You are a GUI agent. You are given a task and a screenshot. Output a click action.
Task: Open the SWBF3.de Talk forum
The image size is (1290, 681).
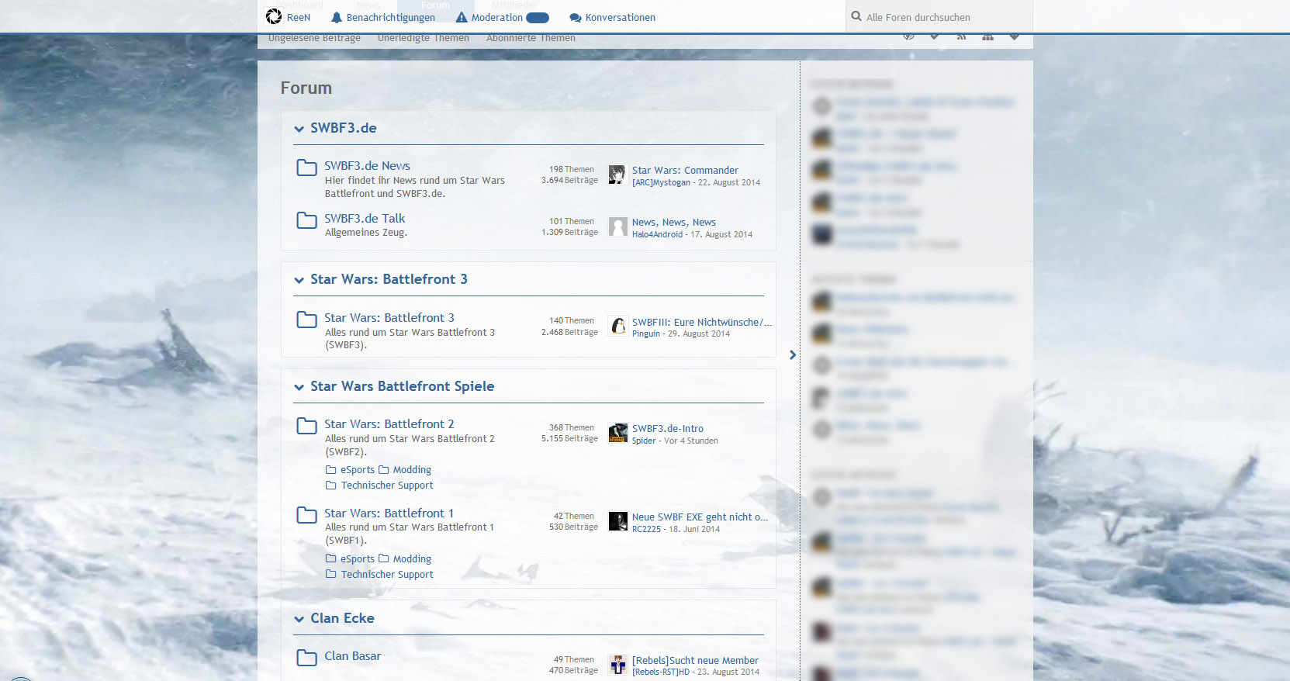[365, 219]
